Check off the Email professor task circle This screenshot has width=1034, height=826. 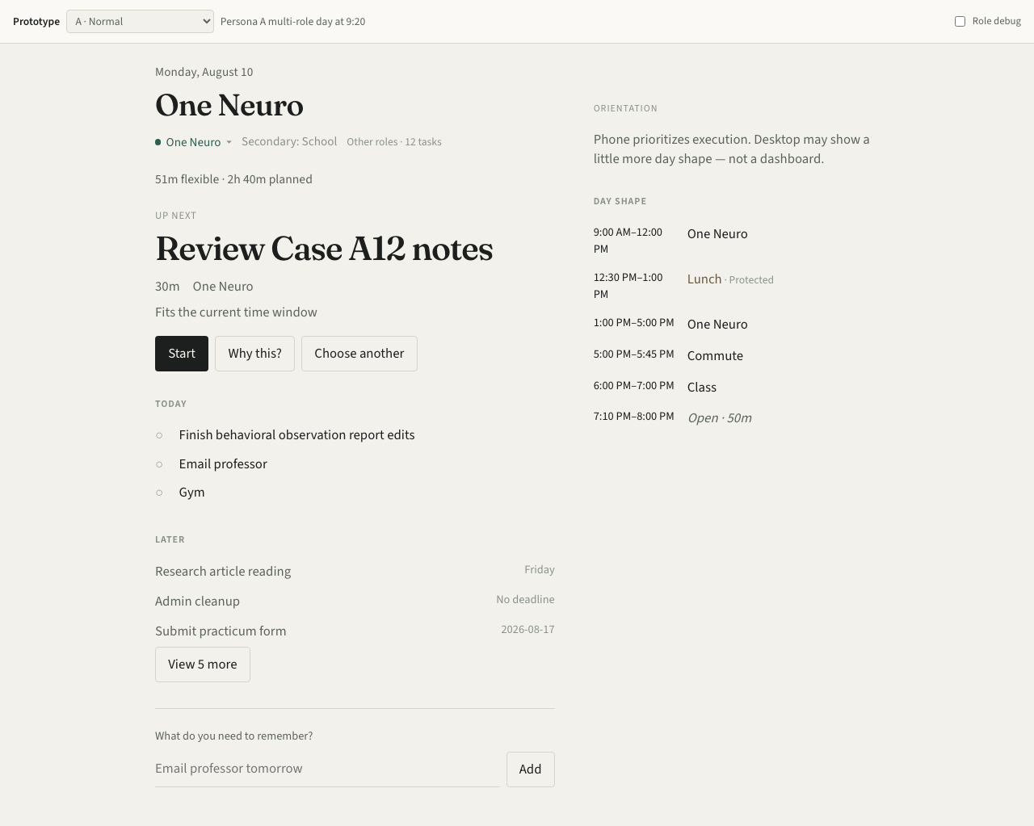[x=159, y=464]
